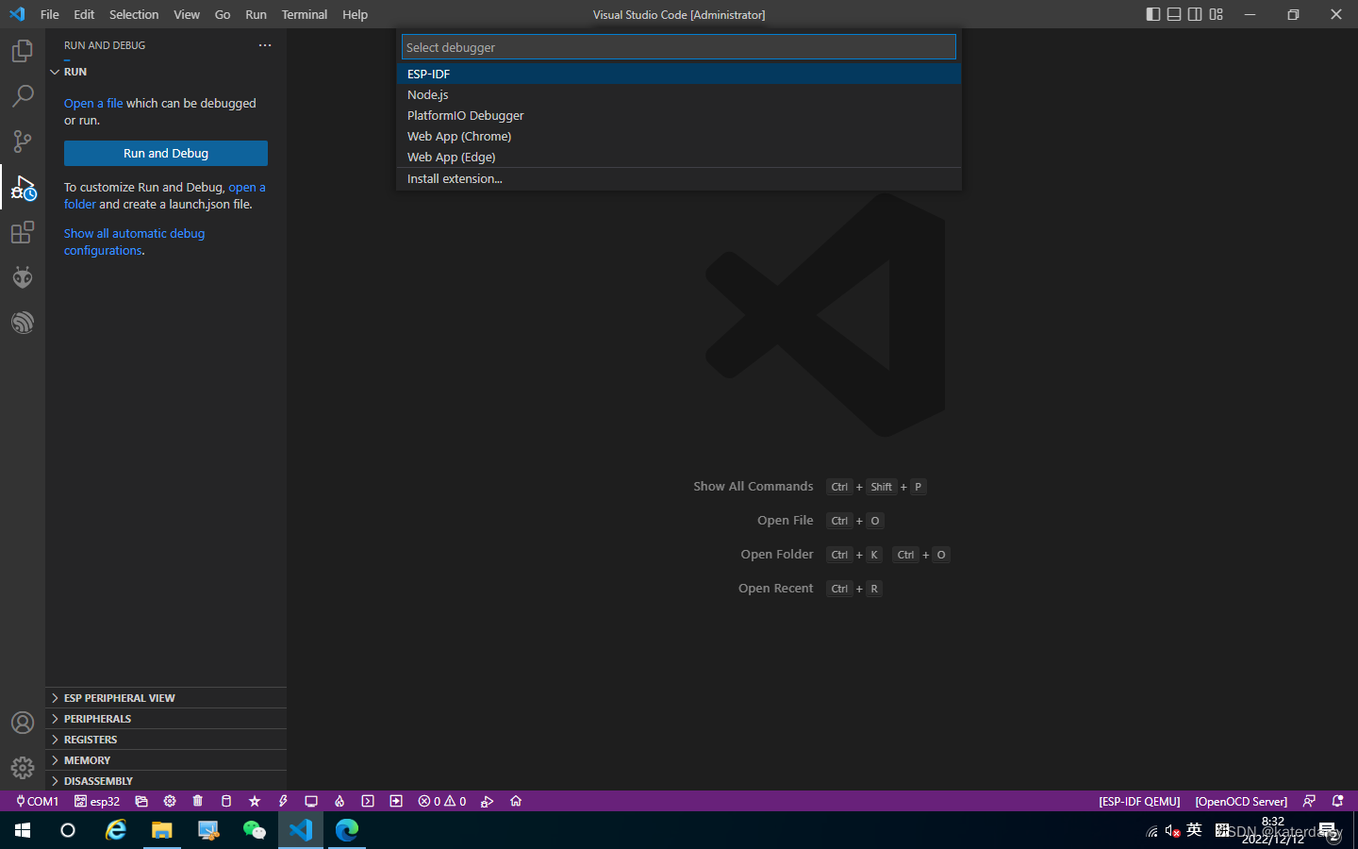Screen dimensions: 1358x849
Task: Click the execute custom task arrow icon
Action: click(x=396, y=801)
